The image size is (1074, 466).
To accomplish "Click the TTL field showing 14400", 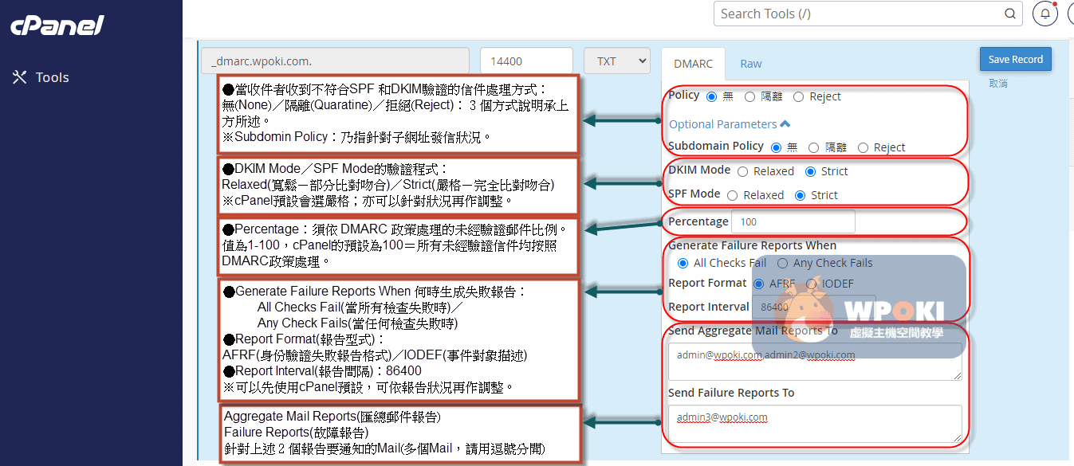I will [526, 61].
